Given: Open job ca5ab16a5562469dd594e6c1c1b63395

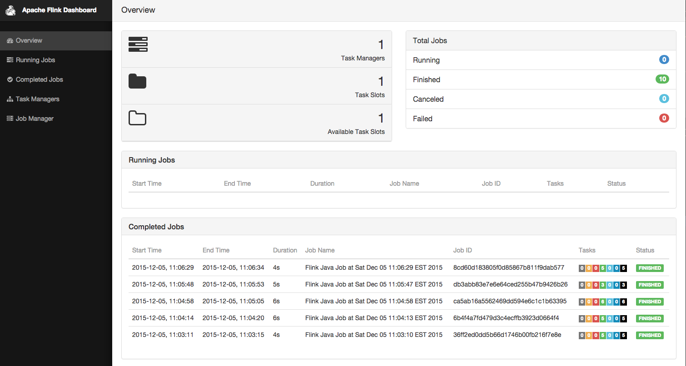Looking at the screenshot, I should click(x=510, y=301).
